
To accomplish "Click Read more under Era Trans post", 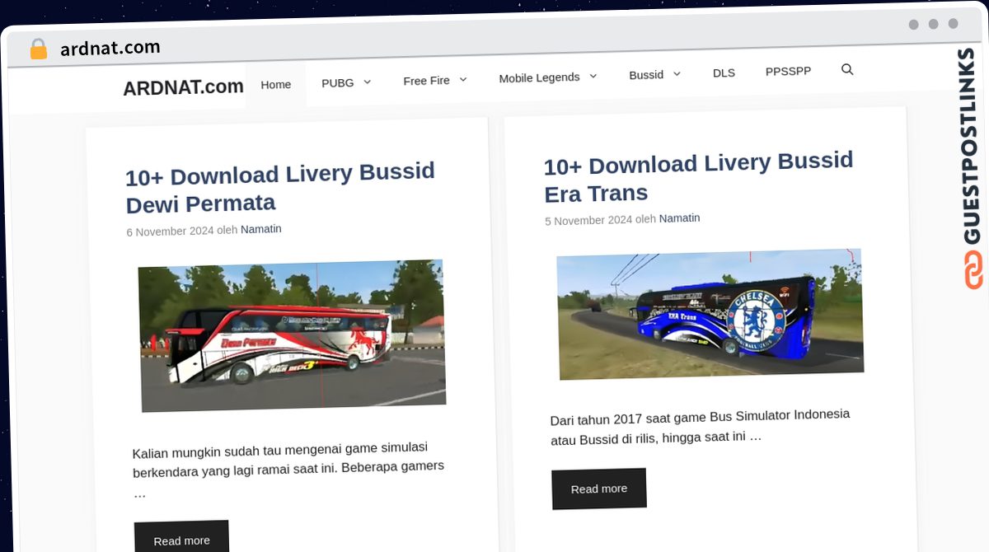I will coord(599,489).
